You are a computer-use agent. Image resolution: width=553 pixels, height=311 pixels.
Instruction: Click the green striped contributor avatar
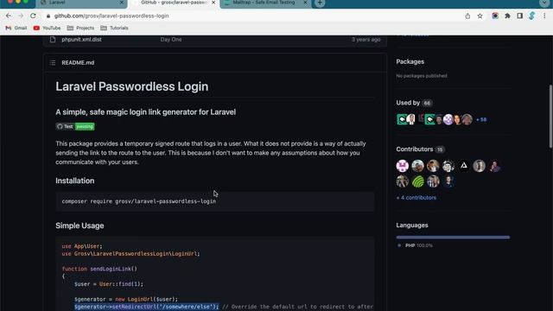pos(418,181)
